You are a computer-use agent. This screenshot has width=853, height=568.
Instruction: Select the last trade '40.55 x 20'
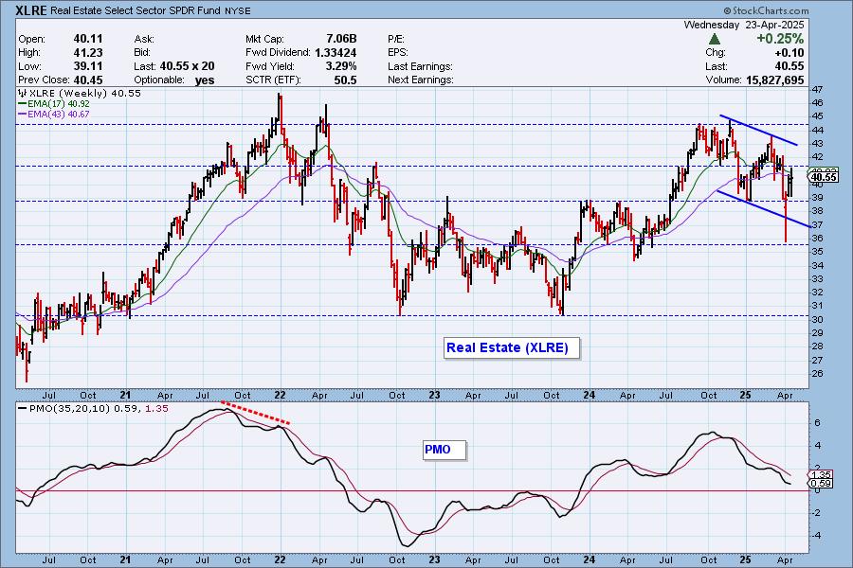(x=187, y=66)
